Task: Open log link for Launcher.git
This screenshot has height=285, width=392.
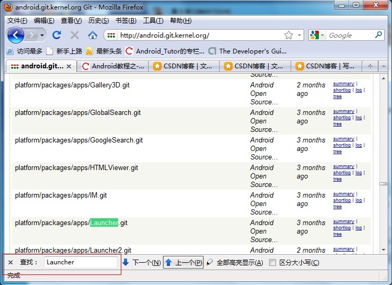Action: [359, 228]
